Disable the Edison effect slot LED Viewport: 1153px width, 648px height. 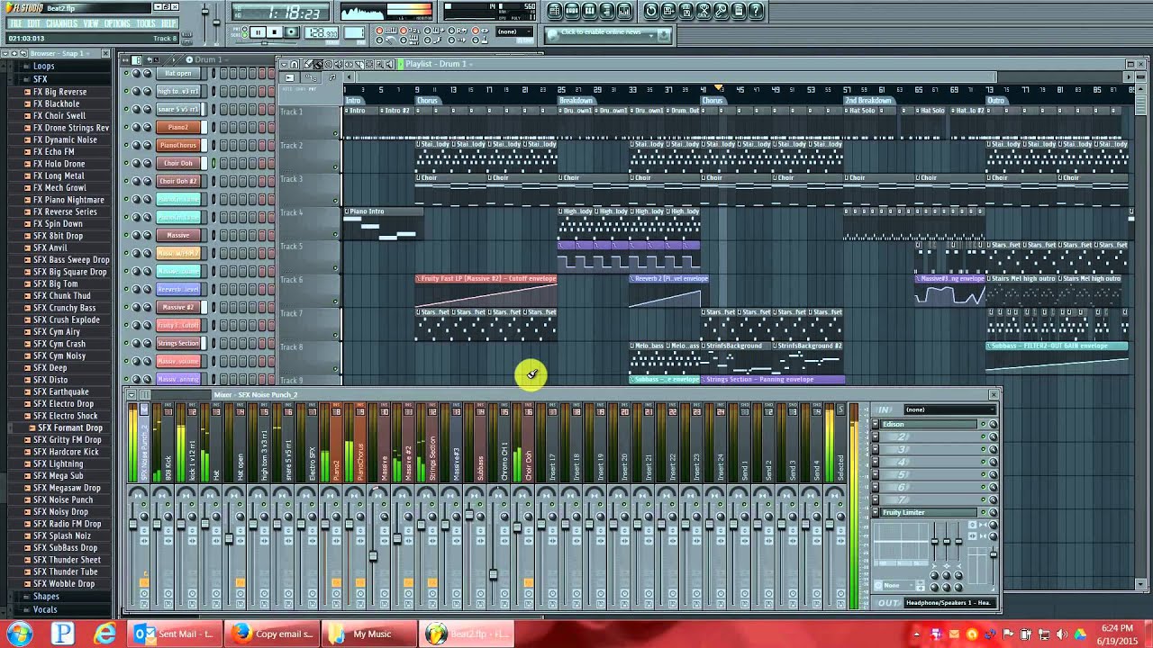[984, 424]
